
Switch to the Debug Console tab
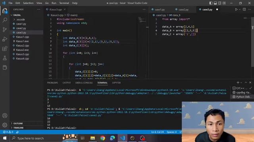(x=84, y=83)
